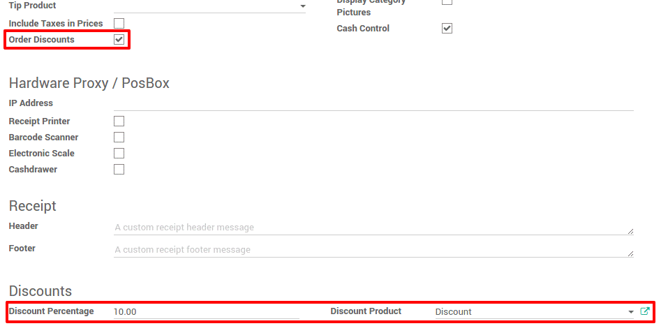
Task: Open the Discount Product dropdown arrow
Action: coord(631,312)
